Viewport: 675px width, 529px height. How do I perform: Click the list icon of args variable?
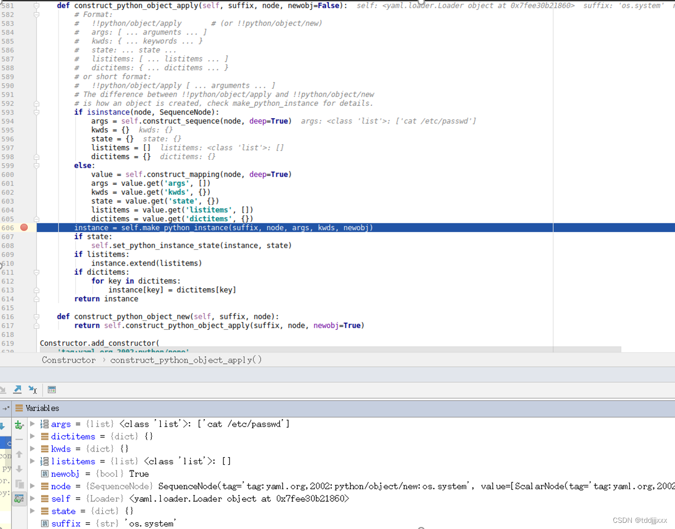point(45,424)
